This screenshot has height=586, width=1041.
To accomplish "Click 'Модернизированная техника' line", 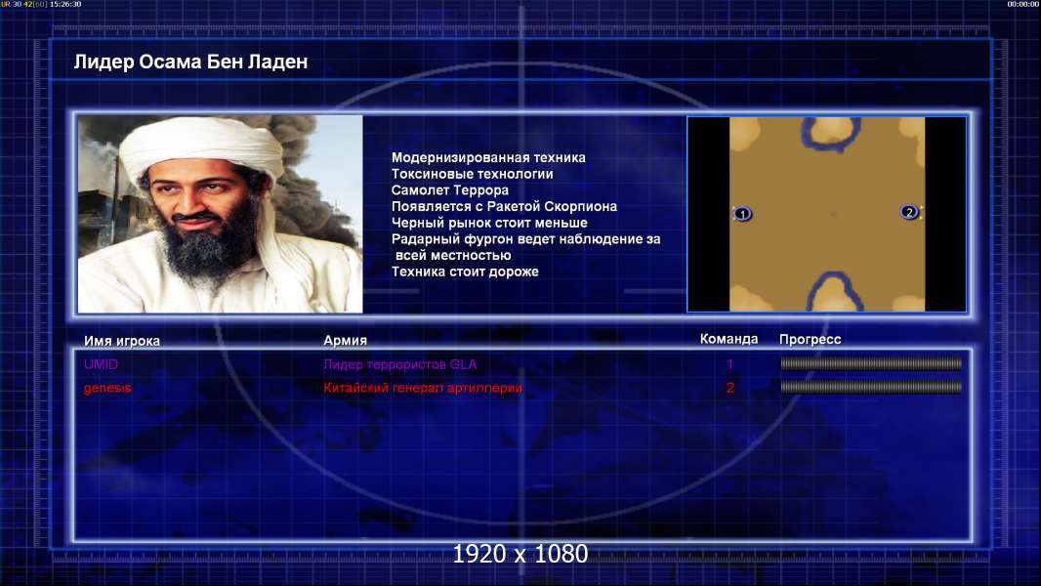I will [x=488, y=157].
